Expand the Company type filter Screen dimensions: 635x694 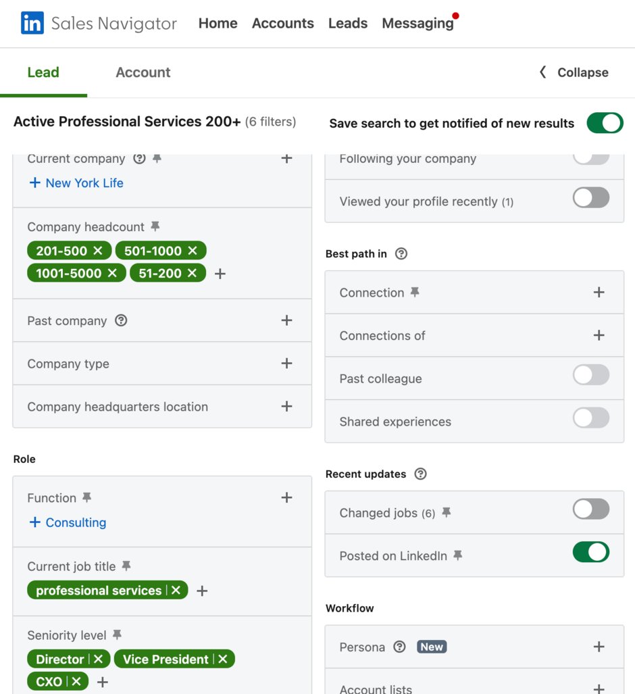[x=286, y=364]
